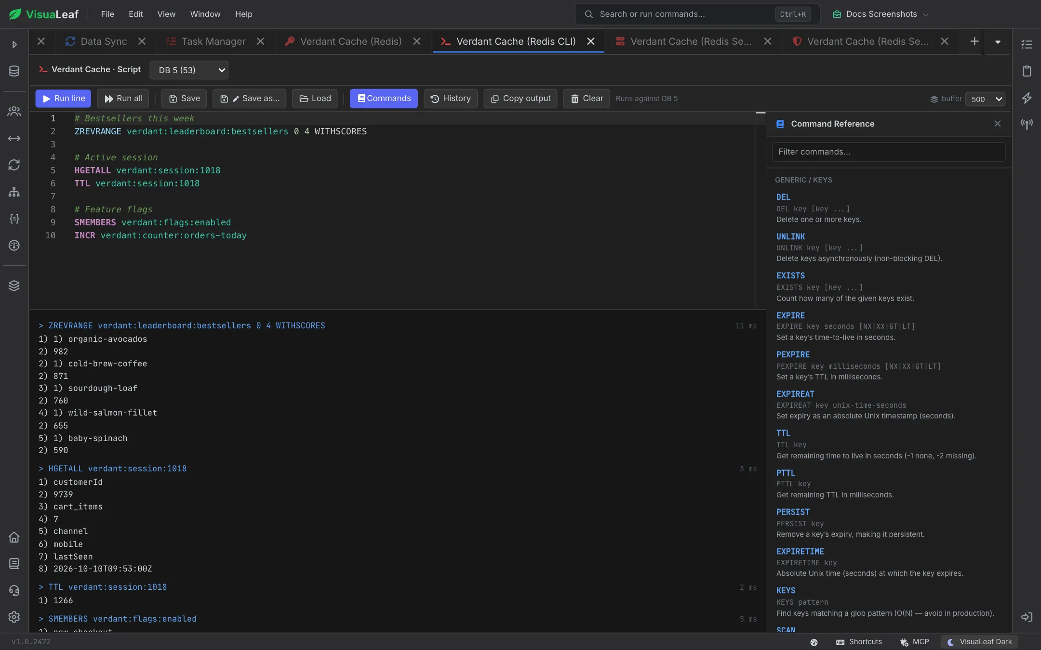Click the Clear output button

pyautogui.click(x=587, y=99)
